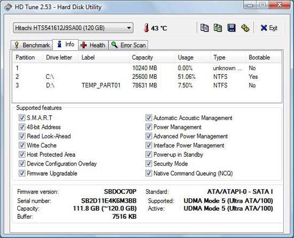The image size is (294, 238).
Task: Toggle the Security Mode checkbox
Action: (149, 163)
